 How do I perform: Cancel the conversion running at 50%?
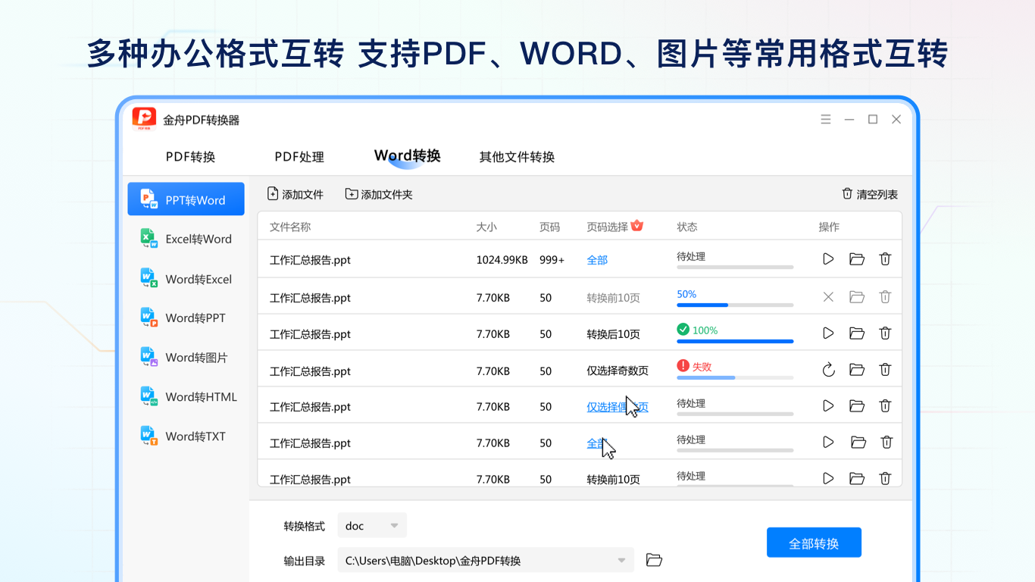tap(827, 296)
